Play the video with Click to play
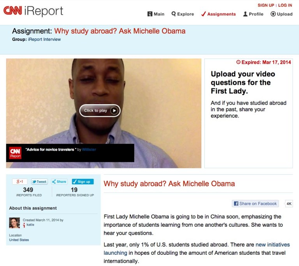Screen dimensions: 299x266 pos(100,110)
